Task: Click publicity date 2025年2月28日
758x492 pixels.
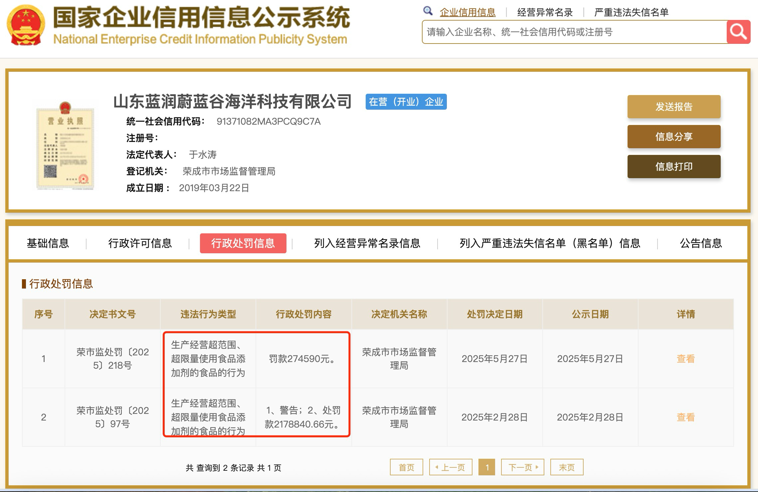Action: point(590,417)
